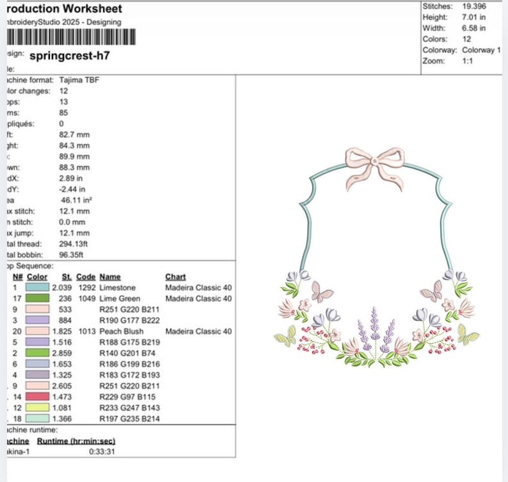
Task: Click the Chart column header
Action: [175, 277]
